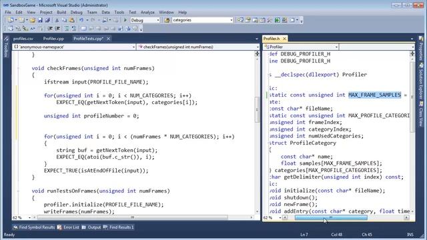Open the Debug menu

tap(76, 12)
